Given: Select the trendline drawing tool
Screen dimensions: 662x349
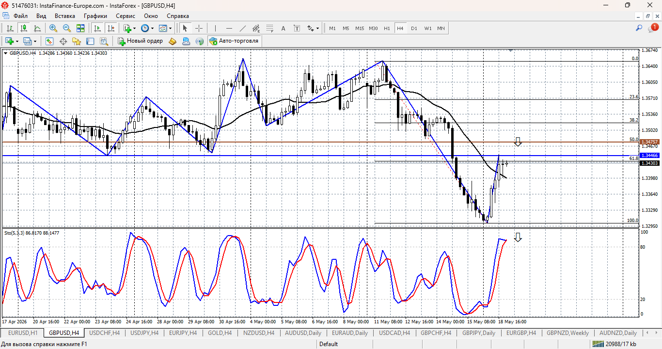Looking at the screenshot, I should click(x=243, y=28).
